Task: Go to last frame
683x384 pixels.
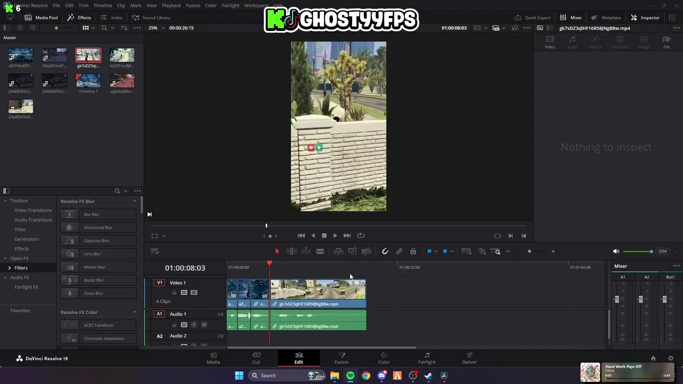Action: click(x=347, y=236)
